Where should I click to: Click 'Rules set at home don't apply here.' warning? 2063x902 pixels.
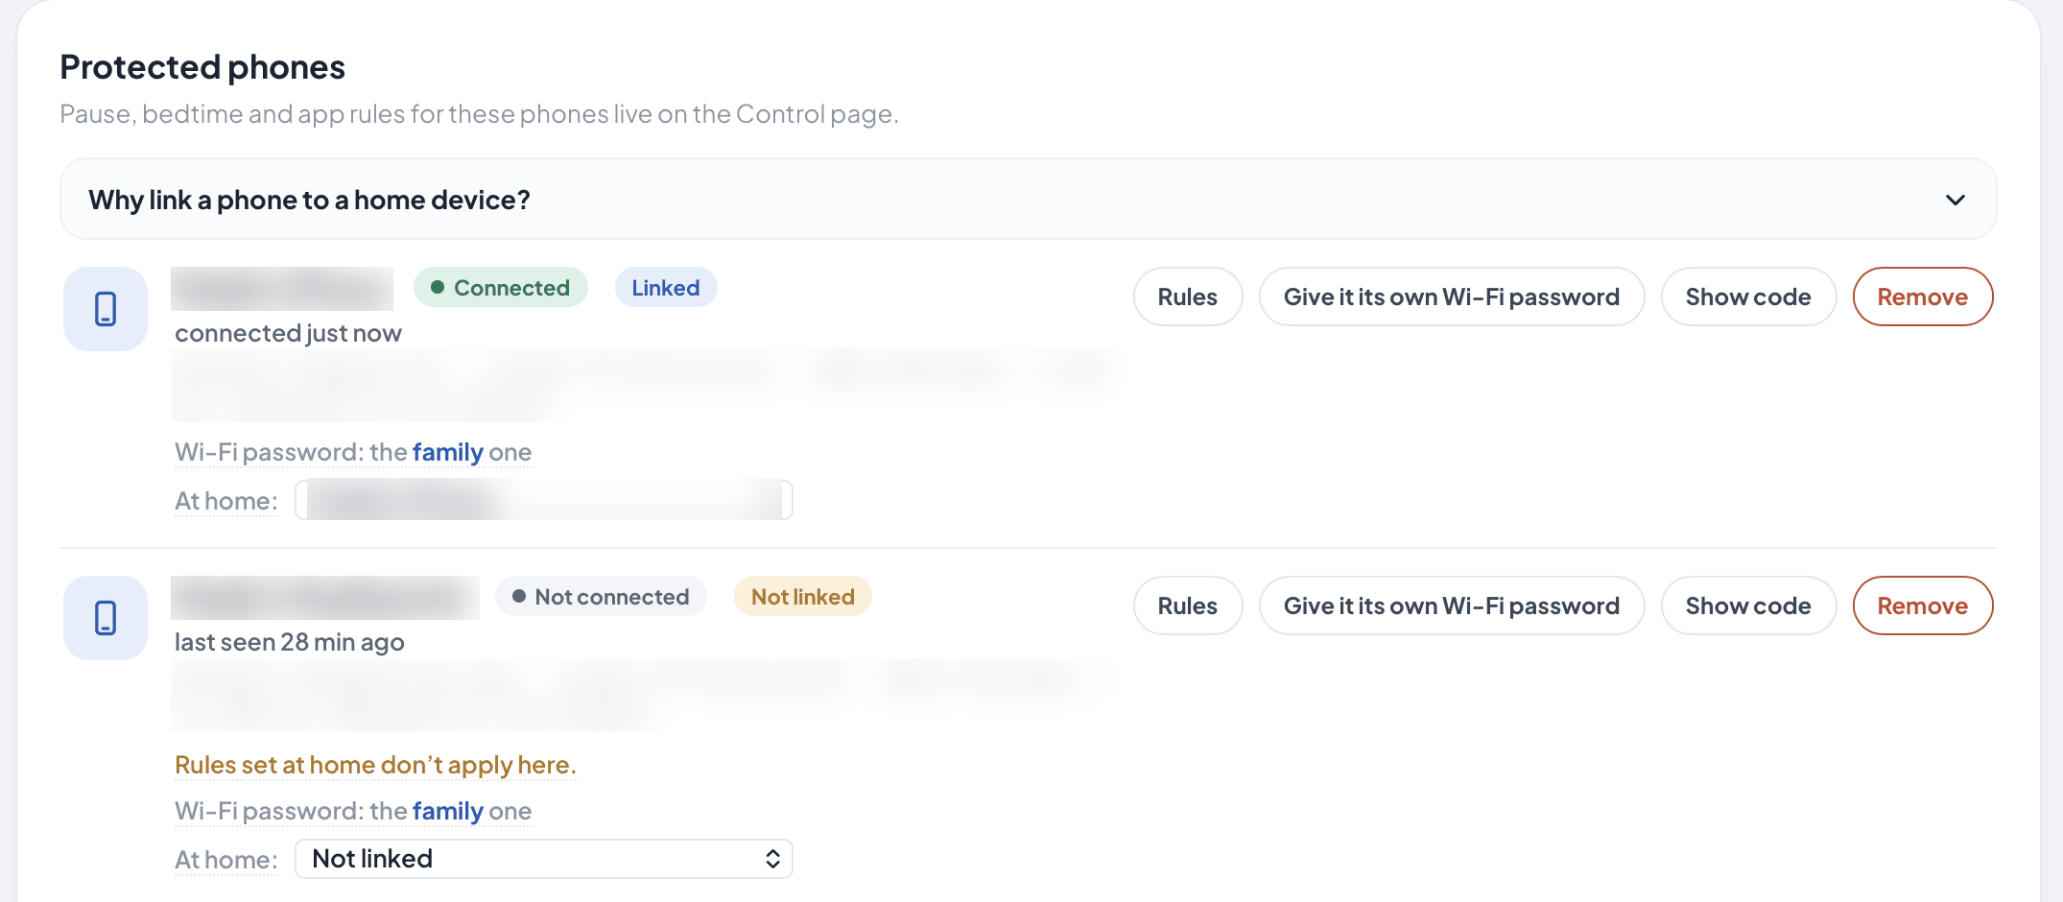pyautogui.click(x=375, y=765)
